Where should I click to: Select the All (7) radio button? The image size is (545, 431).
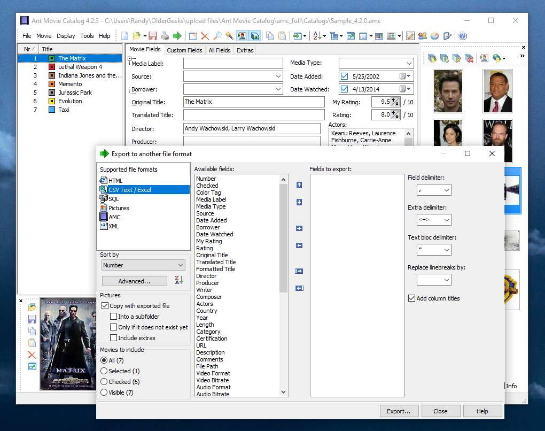(x=104, y=360)
